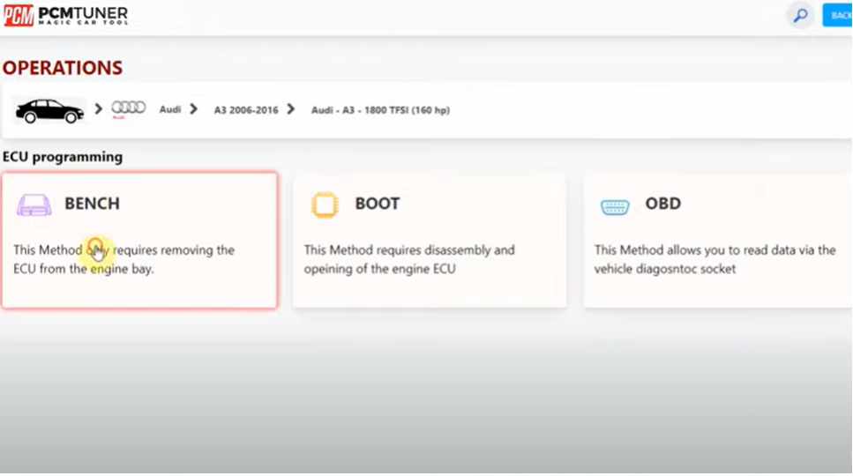Screen dimensions: 853x476
Task: Click the ECU programming label
Action: (63, 157)
